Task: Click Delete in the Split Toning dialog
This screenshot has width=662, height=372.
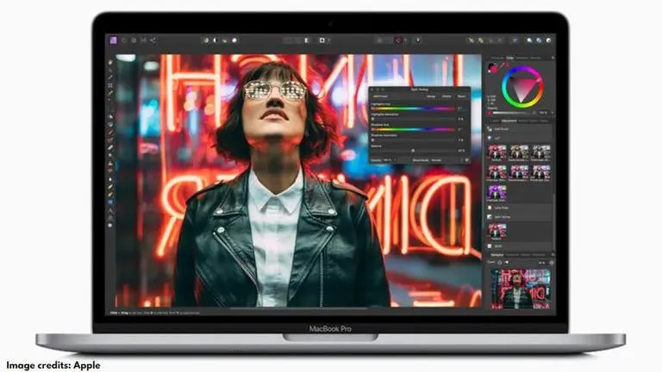Action: click(x=447, y=96)
